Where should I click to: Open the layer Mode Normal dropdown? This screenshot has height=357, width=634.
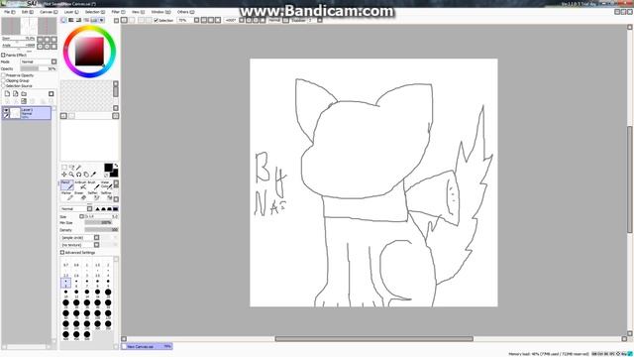(x=39, y=61)
